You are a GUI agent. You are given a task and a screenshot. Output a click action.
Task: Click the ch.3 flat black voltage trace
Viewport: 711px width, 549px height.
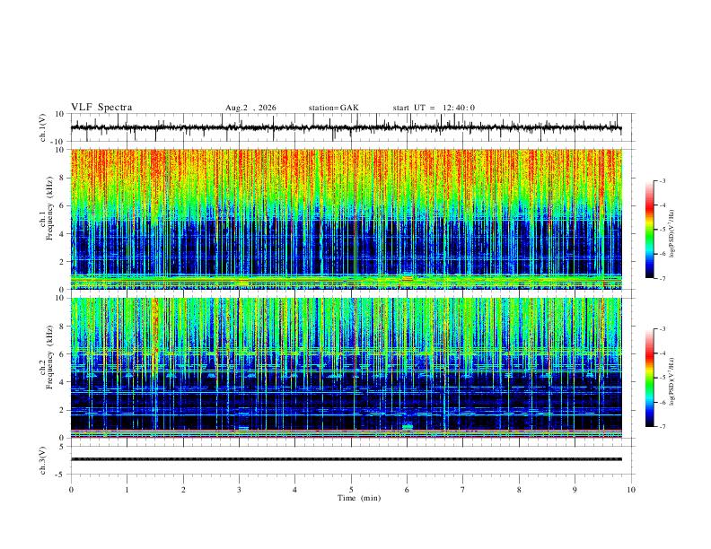[346, 459]
